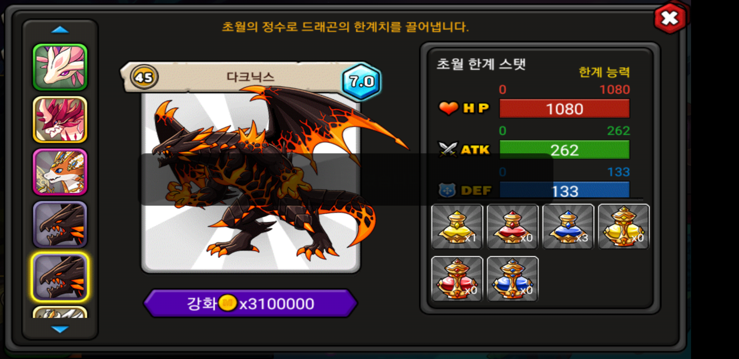Screen dimensions: 739x359
Task: Tap the 강화 button costing 3100000 gold
Action: point(250,303)
